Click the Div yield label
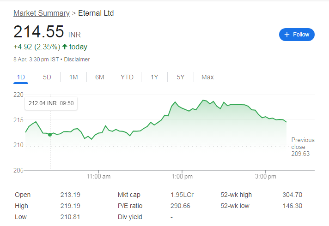This screenshot has height=226, width=329. [130, 217]
